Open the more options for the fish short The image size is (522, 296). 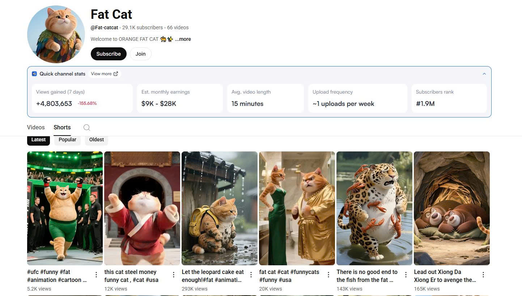406,275
